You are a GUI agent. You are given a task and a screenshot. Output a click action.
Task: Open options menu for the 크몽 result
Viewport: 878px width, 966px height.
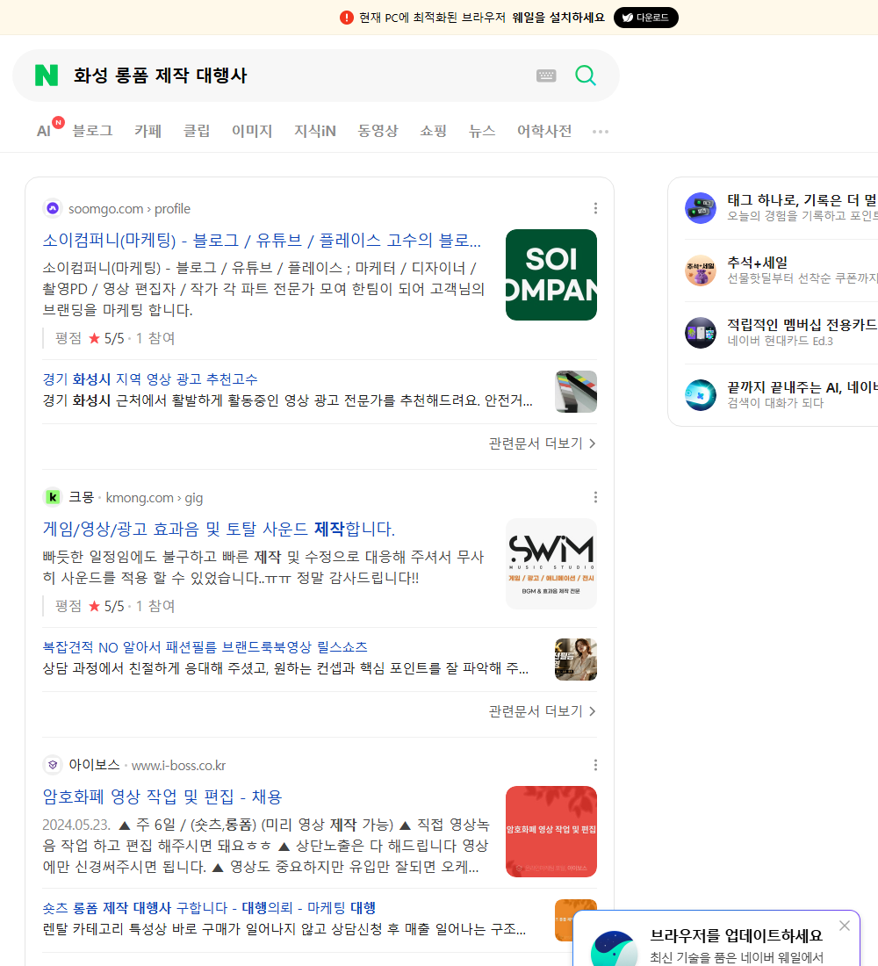pyautogui.click(x=595, y=497)
